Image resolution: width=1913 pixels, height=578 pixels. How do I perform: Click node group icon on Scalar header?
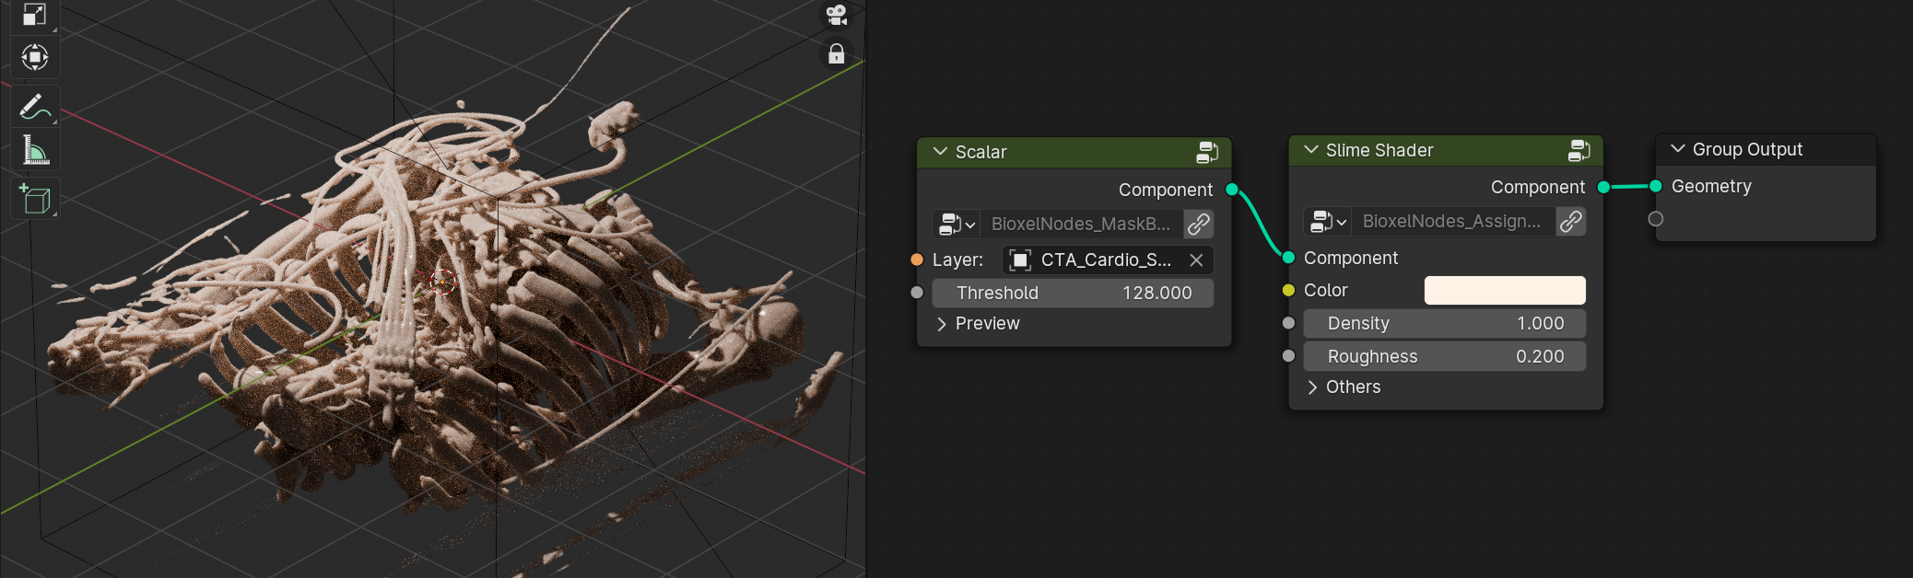coord(1206,152)
